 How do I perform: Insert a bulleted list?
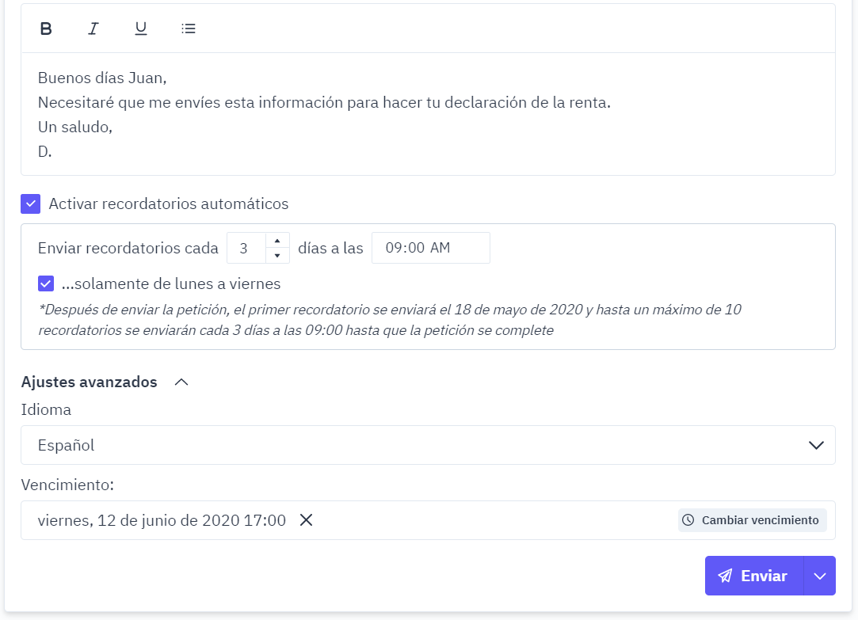pyautogui.click(x=188, y=28)
